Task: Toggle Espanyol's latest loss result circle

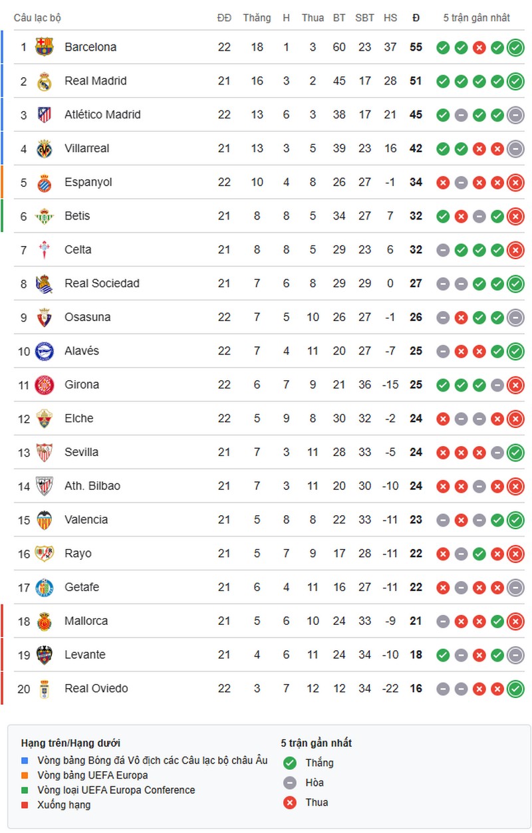Action: point(515,182)
